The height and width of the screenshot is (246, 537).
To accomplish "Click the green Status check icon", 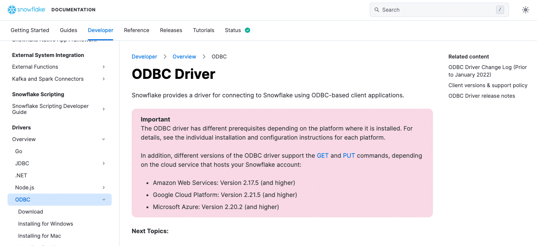I will click(x=247, y=30).
